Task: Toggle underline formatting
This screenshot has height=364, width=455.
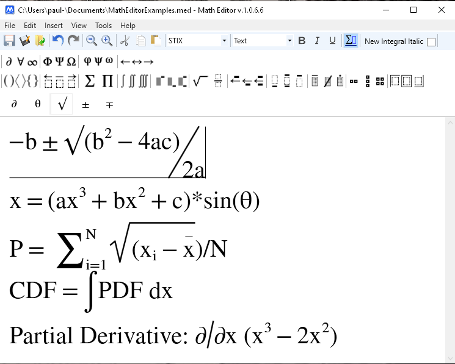Action: click(332, 41)
